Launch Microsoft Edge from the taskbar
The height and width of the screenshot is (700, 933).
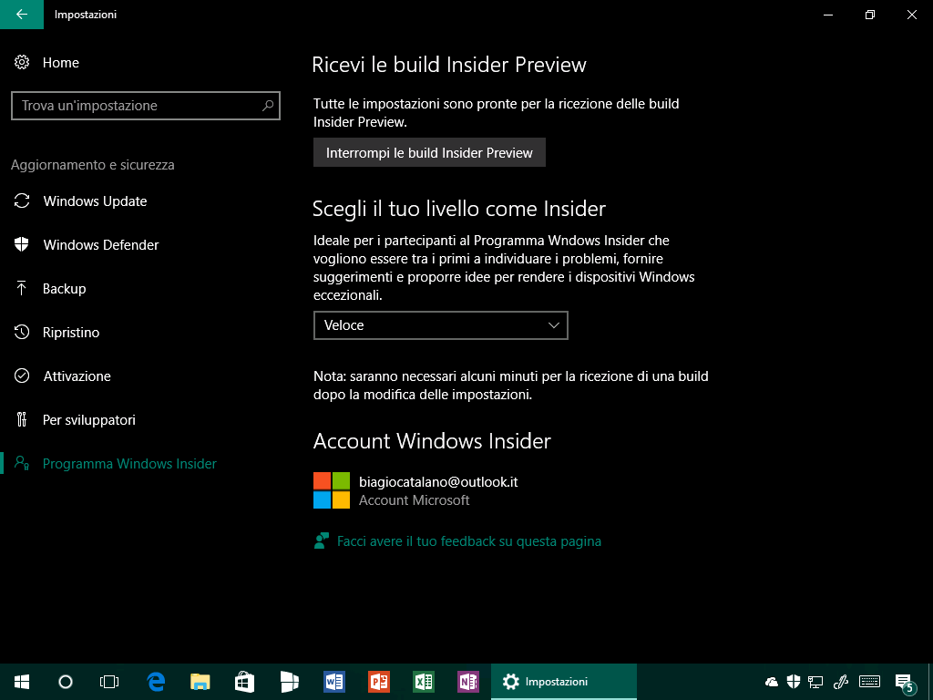click(x=156, y=682)
